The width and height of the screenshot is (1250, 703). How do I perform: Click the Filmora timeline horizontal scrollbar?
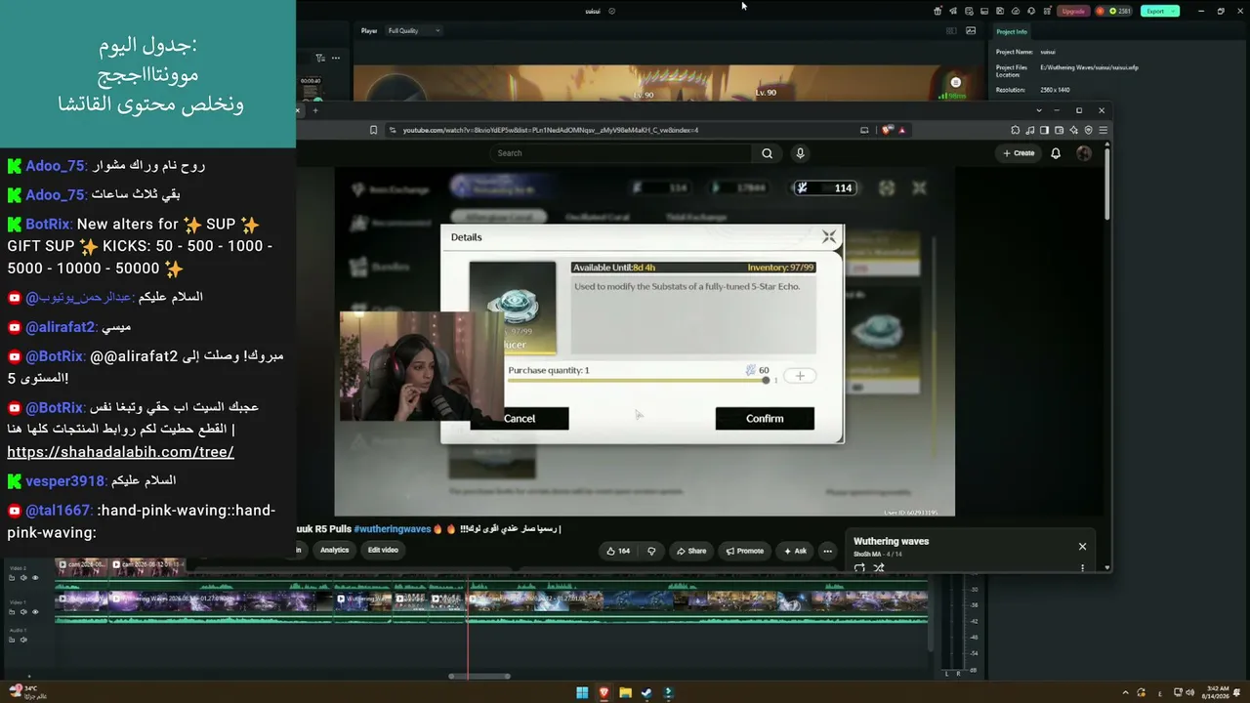(x=479, y=676)
